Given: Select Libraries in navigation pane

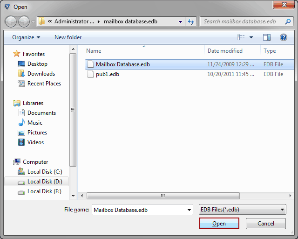Looking at the screenshot, I should click(x=33, y=103).
